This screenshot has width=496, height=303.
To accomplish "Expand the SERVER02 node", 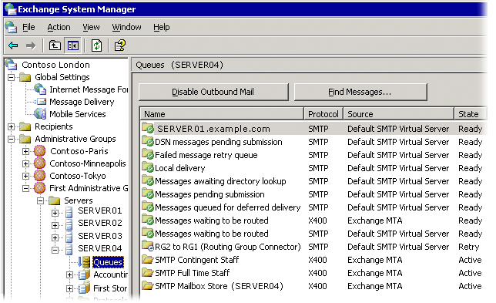I will point(55,225).
